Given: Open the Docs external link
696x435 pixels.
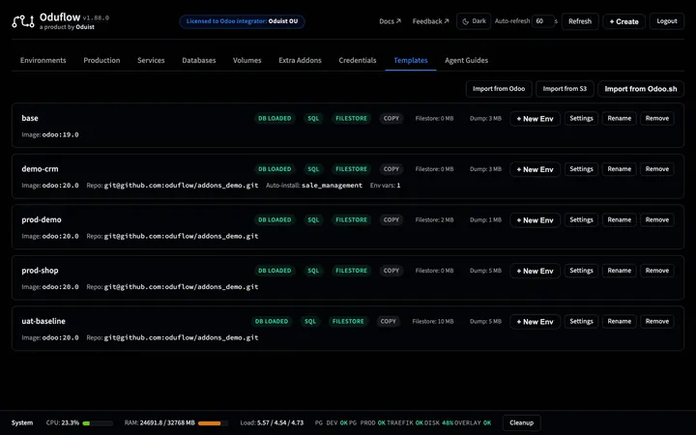Looking at the screenshot, I should tap(390, 21).
